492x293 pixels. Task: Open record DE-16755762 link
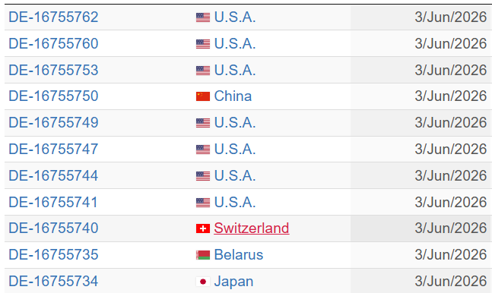(53, 17)
